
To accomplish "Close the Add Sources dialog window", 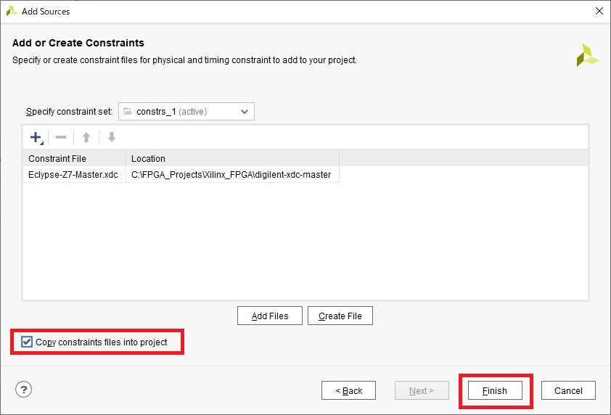I will click(x=599, y=11).
